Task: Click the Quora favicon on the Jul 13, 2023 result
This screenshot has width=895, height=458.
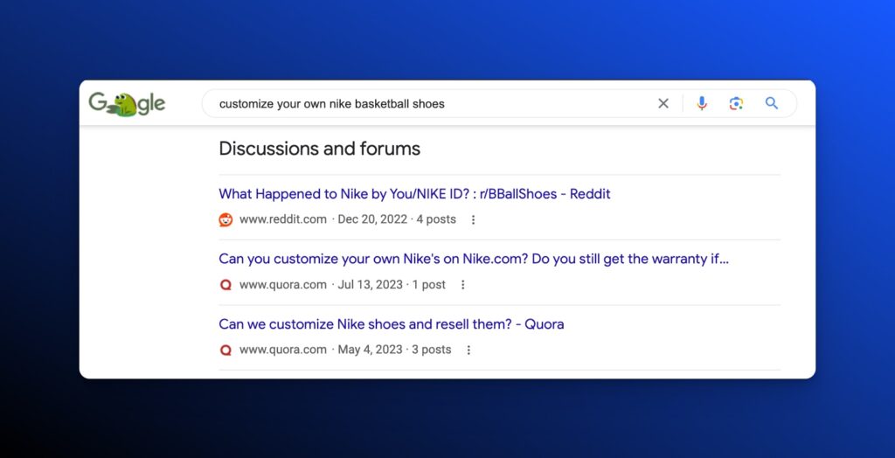Action: pos(225,285)
